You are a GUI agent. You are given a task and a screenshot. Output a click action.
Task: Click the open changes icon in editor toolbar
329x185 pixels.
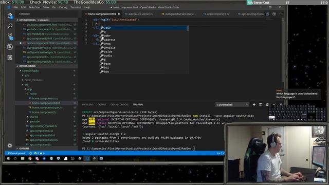tap(267, 14)
